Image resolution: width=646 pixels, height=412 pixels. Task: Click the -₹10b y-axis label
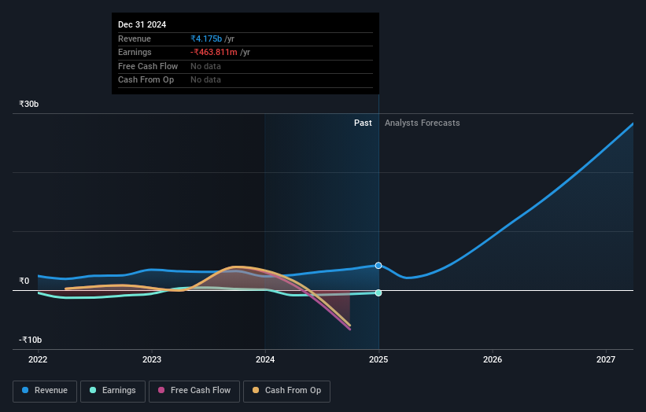[x=30, y=340]
